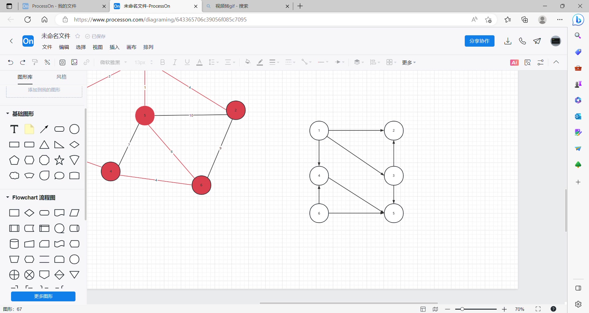Viewport: 589px width, 313px height.
Task: Choose the cylinder database flowchart shape
Action: point(14,244)
